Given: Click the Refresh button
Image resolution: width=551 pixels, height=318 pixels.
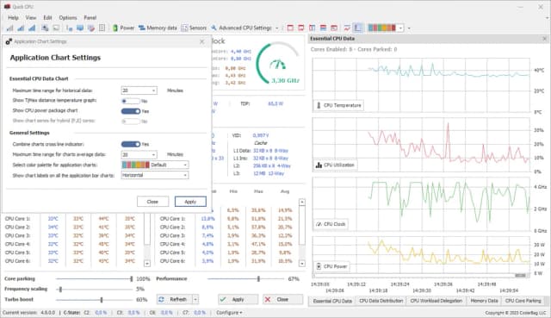Looking at the screenshot, I should click(175, 299).
